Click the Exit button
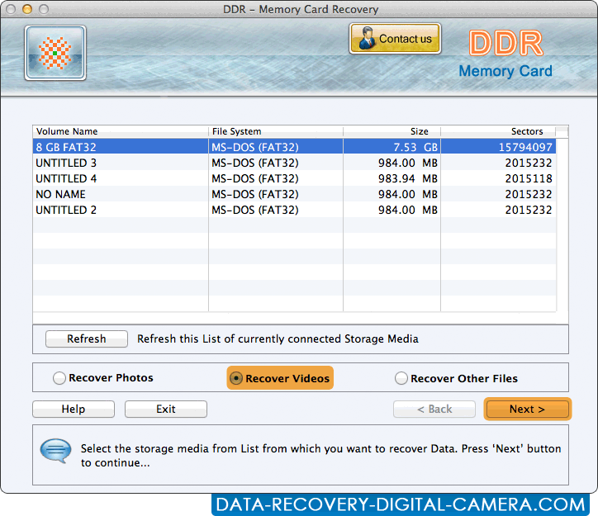 click(166, 409)
